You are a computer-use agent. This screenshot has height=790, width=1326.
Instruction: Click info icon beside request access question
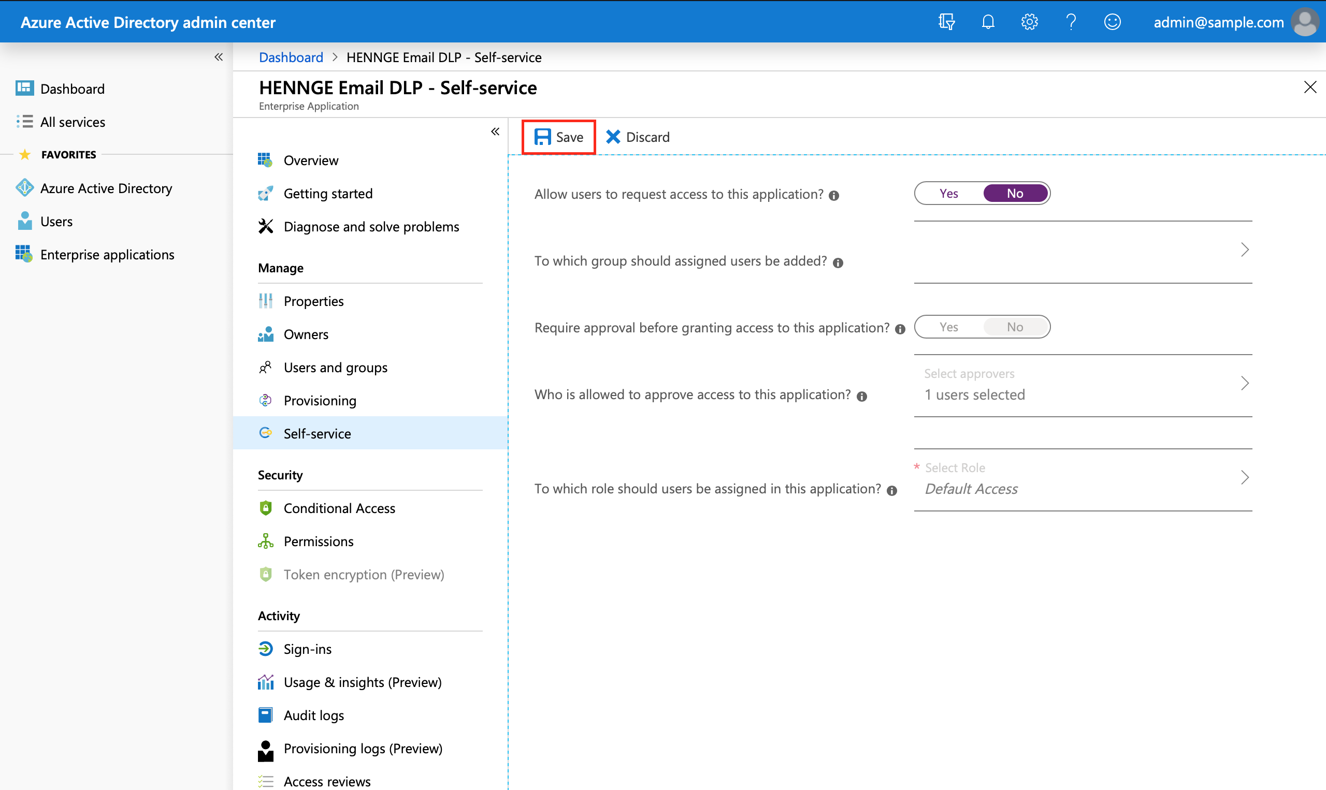tap(834, 195)
